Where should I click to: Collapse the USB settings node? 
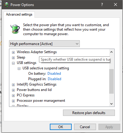pyautogui.click(x=13, y=63)
